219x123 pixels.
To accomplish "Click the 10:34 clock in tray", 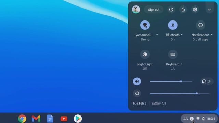I will tap(210, 119).
